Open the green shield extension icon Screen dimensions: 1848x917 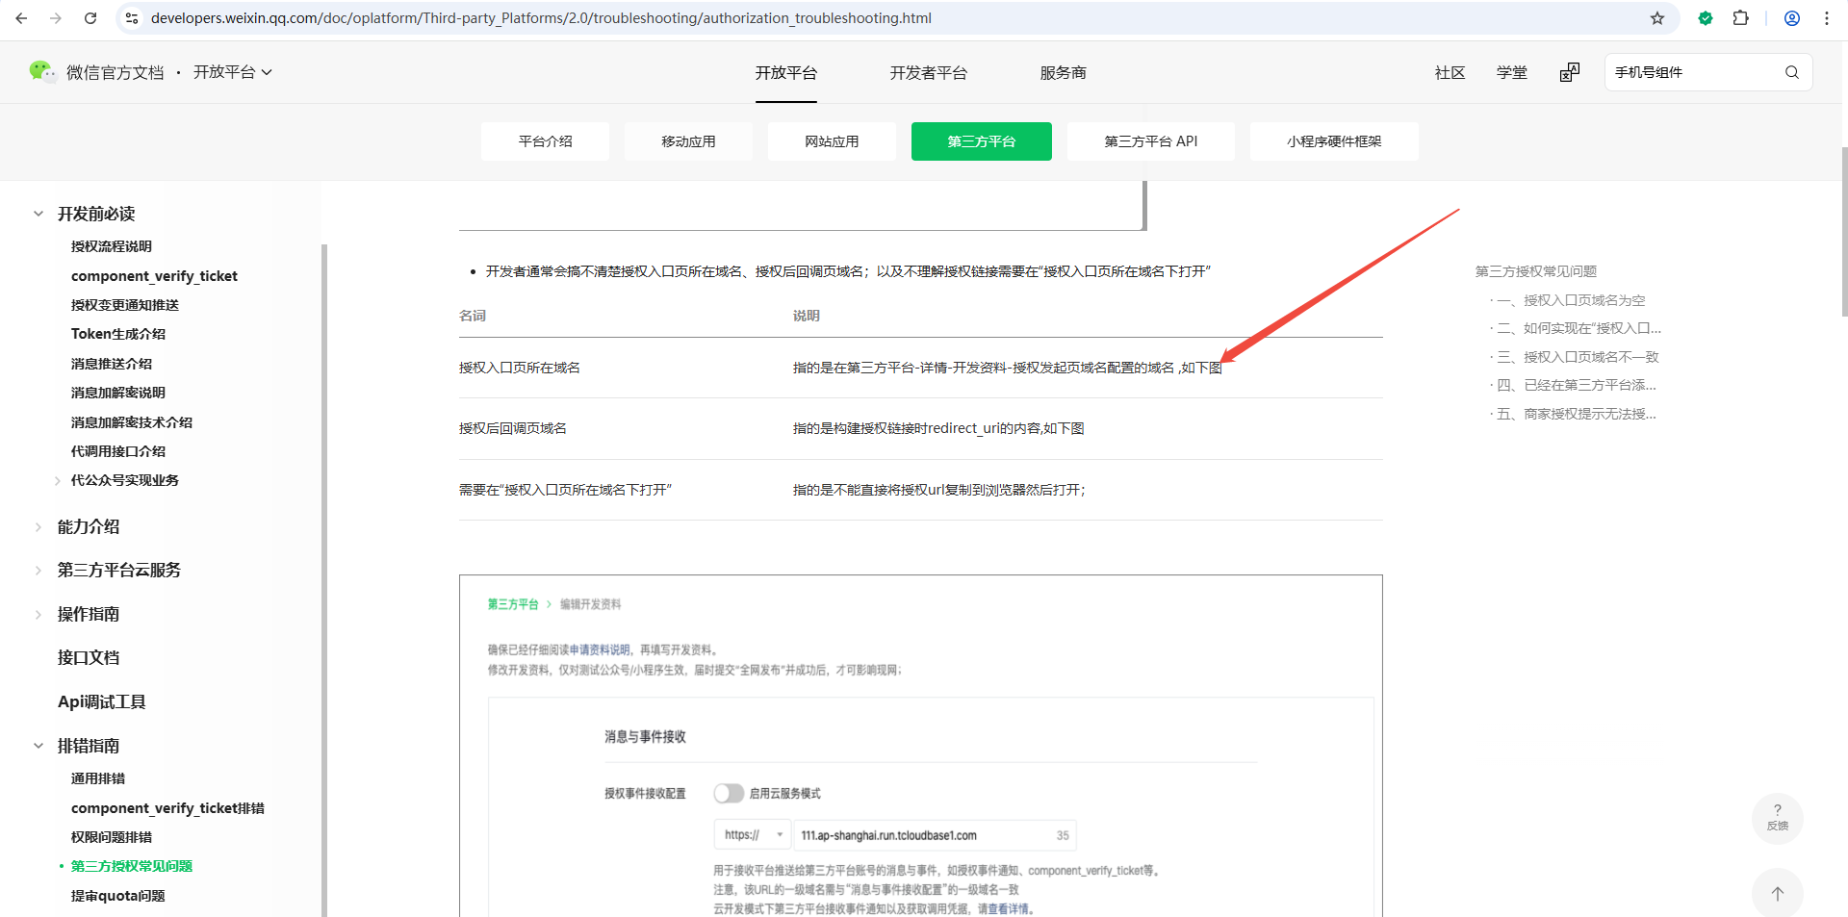coord(1706,18)
